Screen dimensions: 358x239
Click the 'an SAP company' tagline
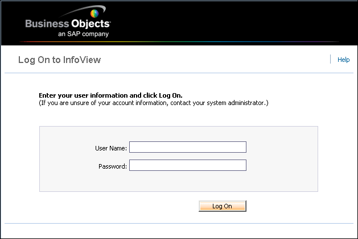point(83,34)
